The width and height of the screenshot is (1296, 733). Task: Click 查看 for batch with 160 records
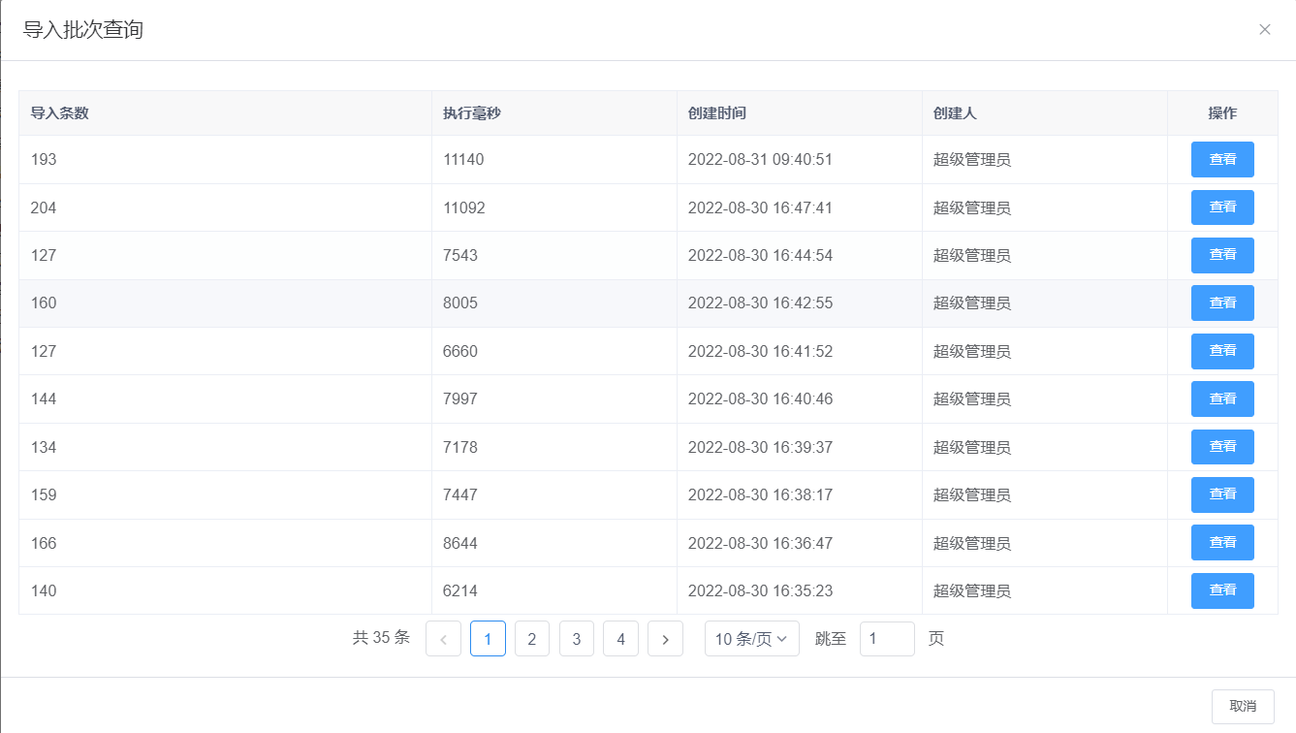point(1221,303)
